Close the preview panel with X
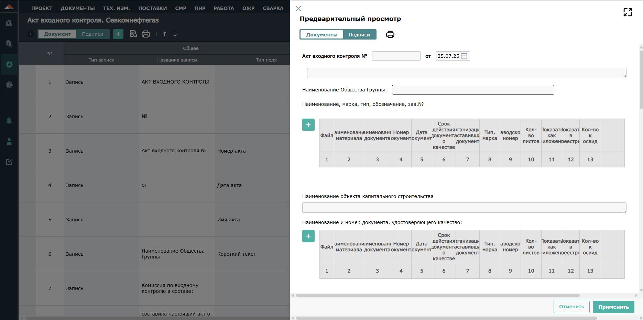643x320 pixels. coord(298,9)
